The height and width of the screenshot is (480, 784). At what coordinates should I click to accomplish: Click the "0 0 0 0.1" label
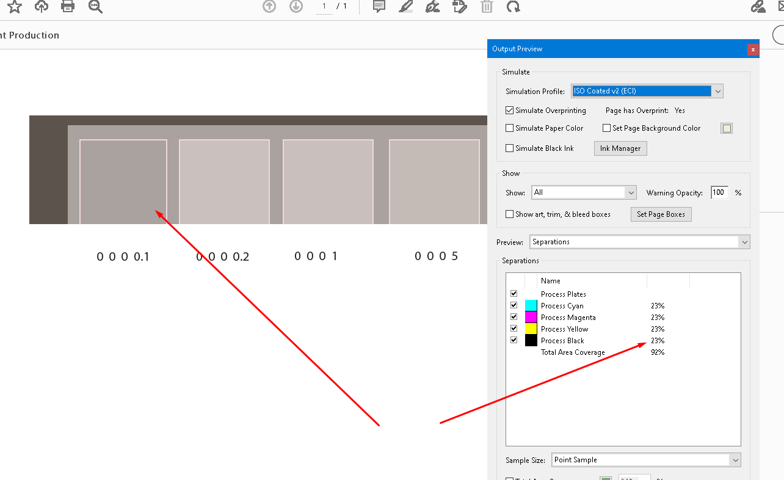click(123, 256)
